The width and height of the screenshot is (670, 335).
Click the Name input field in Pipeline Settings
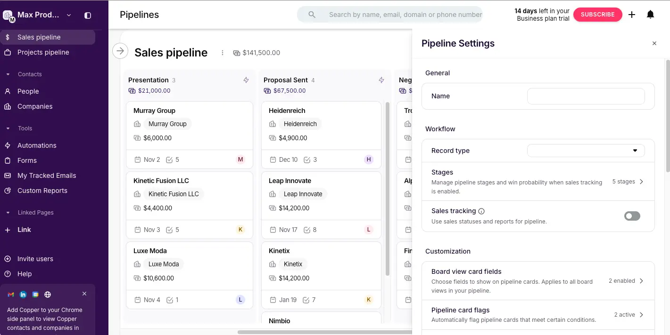[x=586, y=96]
